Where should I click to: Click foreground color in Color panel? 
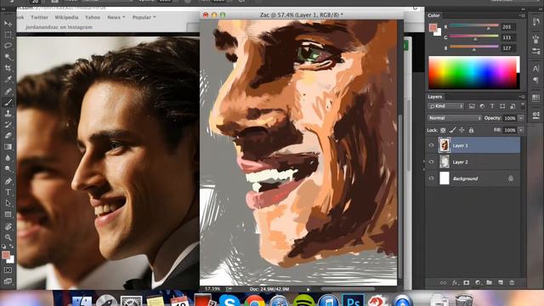[x=433, y=27]
